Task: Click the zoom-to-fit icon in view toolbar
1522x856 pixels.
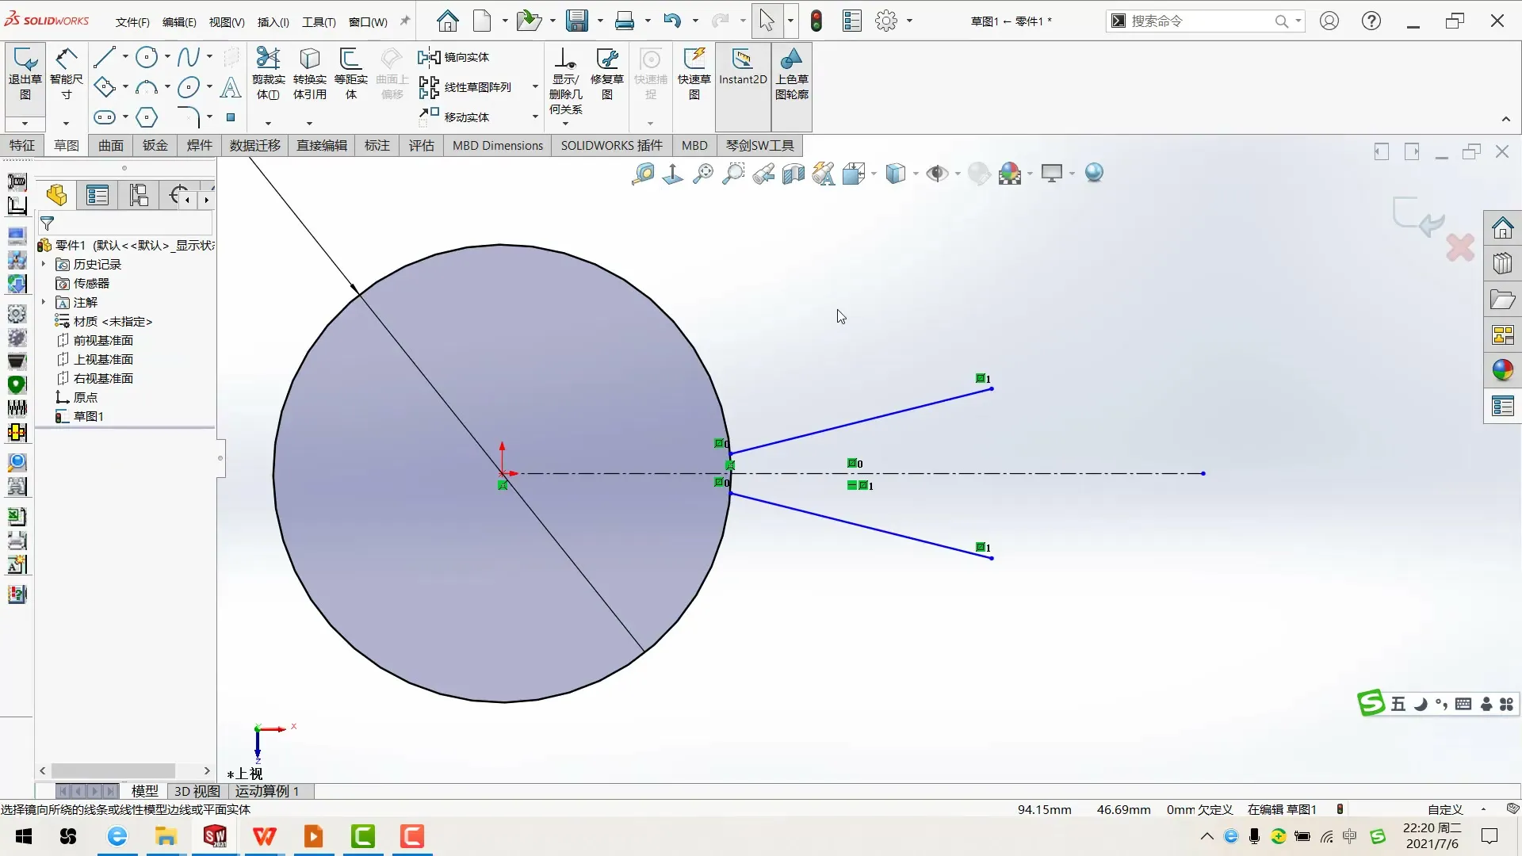Action: point(702,173)
